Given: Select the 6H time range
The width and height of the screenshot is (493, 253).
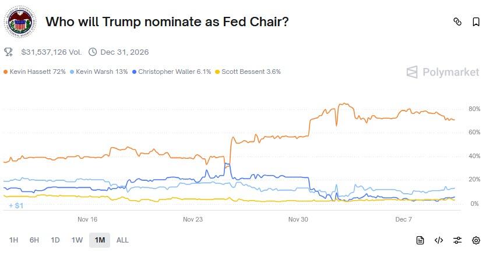Looking at the screenshot, I should 34,240.
